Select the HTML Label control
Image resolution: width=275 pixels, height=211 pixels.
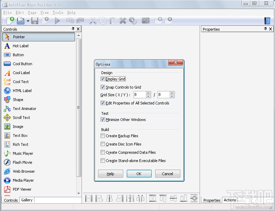[39, 91]
